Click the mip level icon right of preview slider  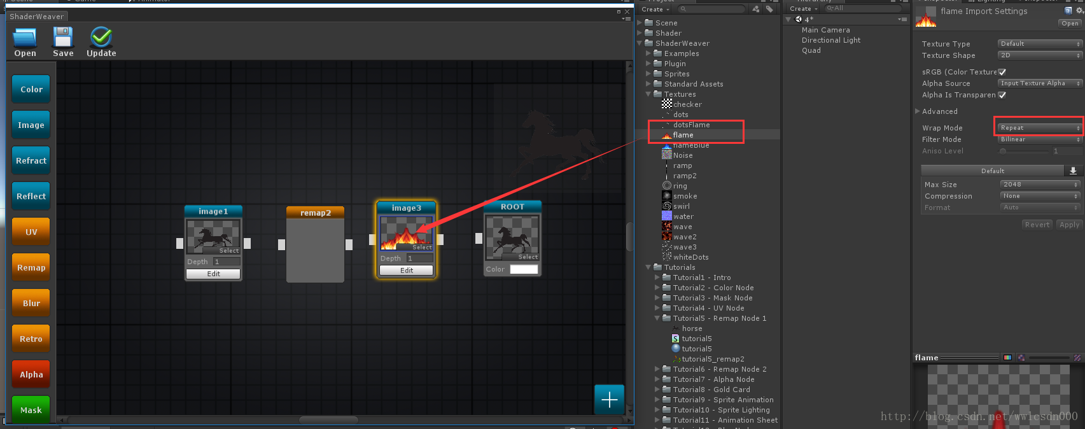(x=1077, y=358)
